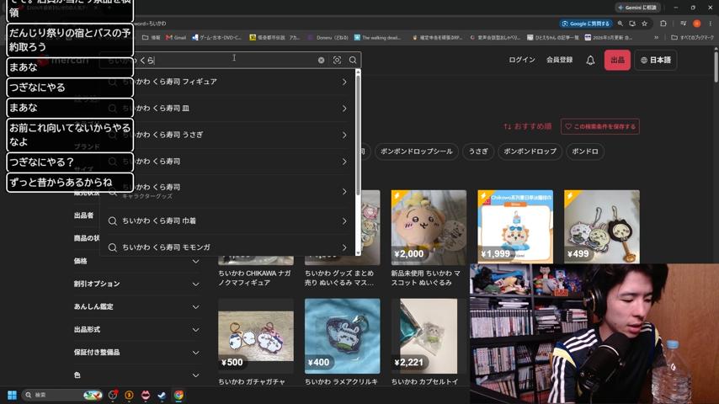The width and height of the screenshot is (719, 404).
Task: Expand 色 filter section
Action: 136,375
